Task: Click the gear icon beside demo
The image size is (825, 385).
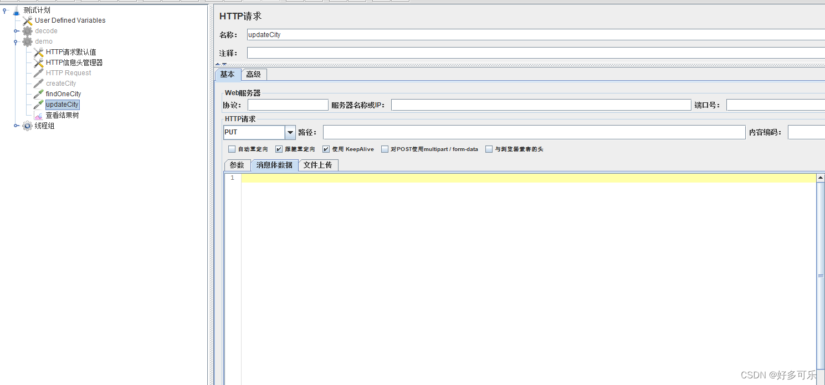Action: click(27, 41)
